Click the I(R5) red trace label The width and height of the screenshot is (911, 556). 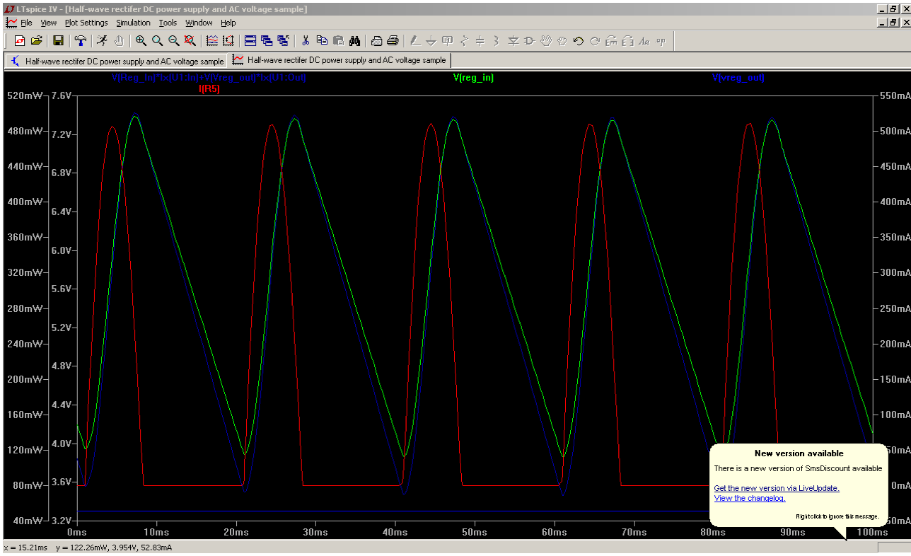point(209,88)
